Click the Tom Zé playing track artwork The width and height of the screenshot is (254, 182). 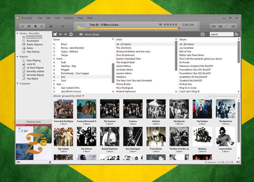[x=34, y=142]
